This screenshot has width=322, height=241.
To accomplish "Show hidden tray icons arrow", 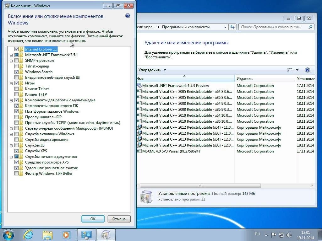I will [x=266, y=235].
